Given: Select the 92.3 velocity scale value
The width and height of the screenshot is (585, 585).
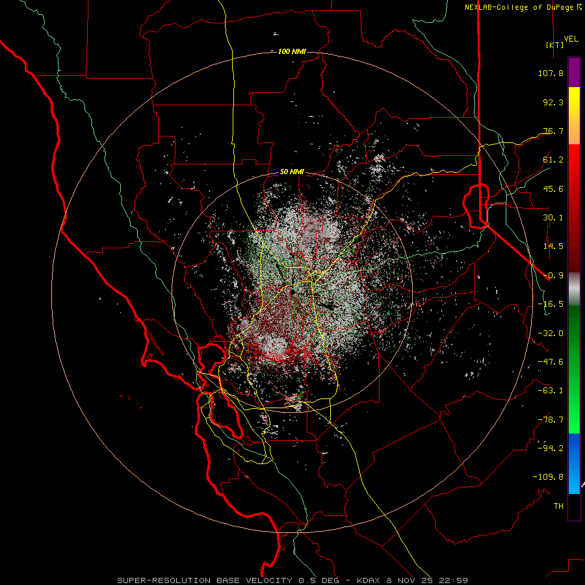Looking at the screenshot, I should (x=553, y=102).
